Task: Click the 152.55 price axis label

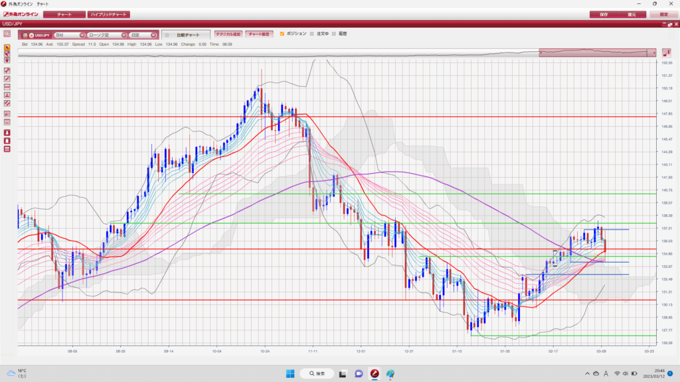Action: coord(667,63)
